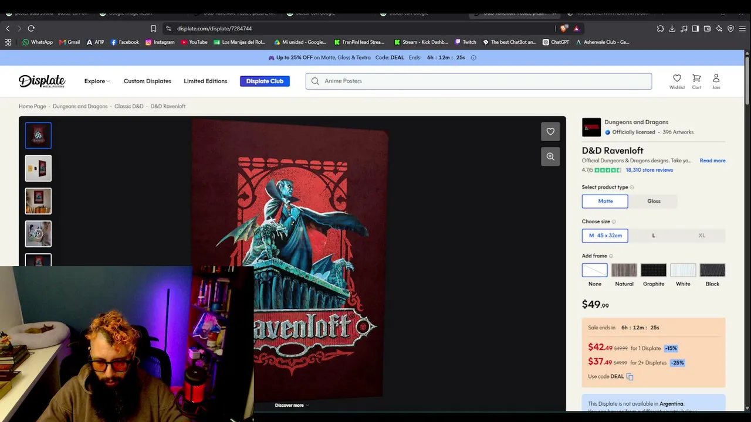The image size is (751, 422).
Task: Click the promo banner info icon
Action: (473, 57)
